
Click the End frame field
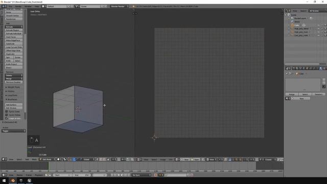tap(82, 175)
